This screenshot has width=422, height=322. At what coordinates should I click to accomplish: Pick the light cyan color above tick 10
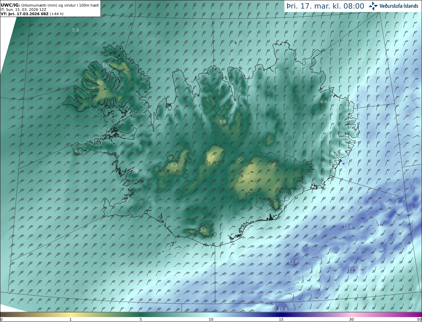(x=211, y=314)
